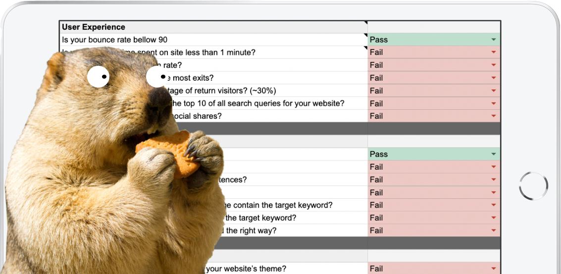
Task: Select the cell ending with 'most exits?'
Action: point(213,78)
